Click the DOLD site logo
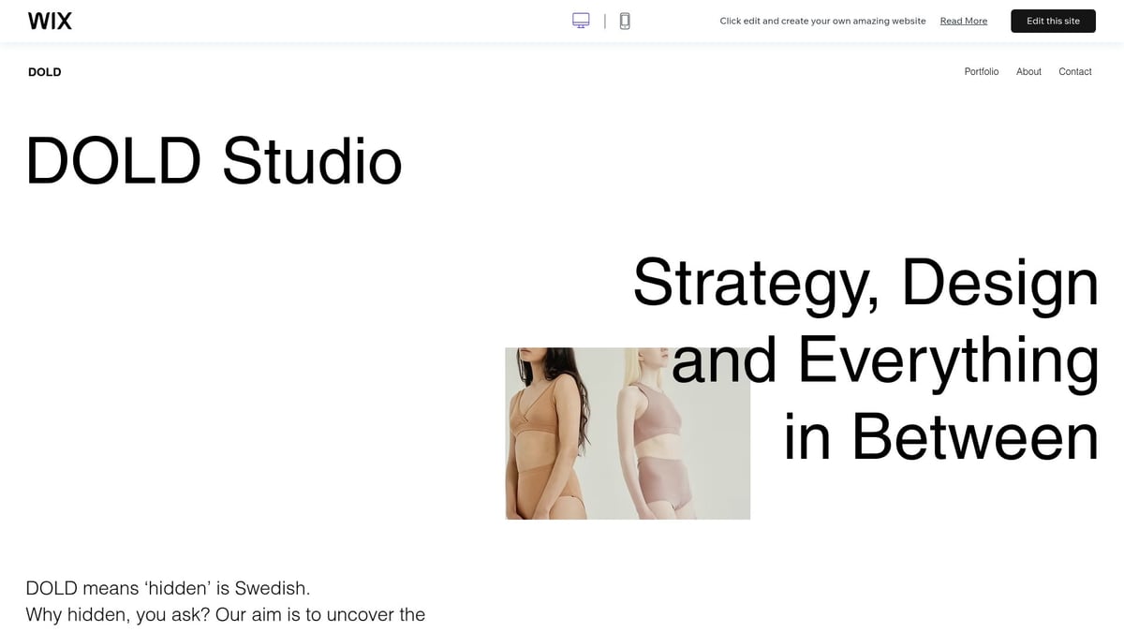This screenshot has height=632, width=1124. pyautogui.click(x=44, y=71)
